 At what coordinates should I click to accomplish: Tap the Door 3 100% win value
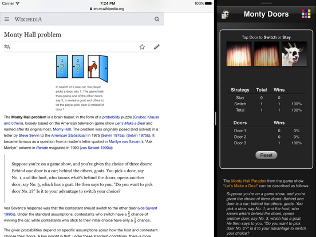click(297, 143)
